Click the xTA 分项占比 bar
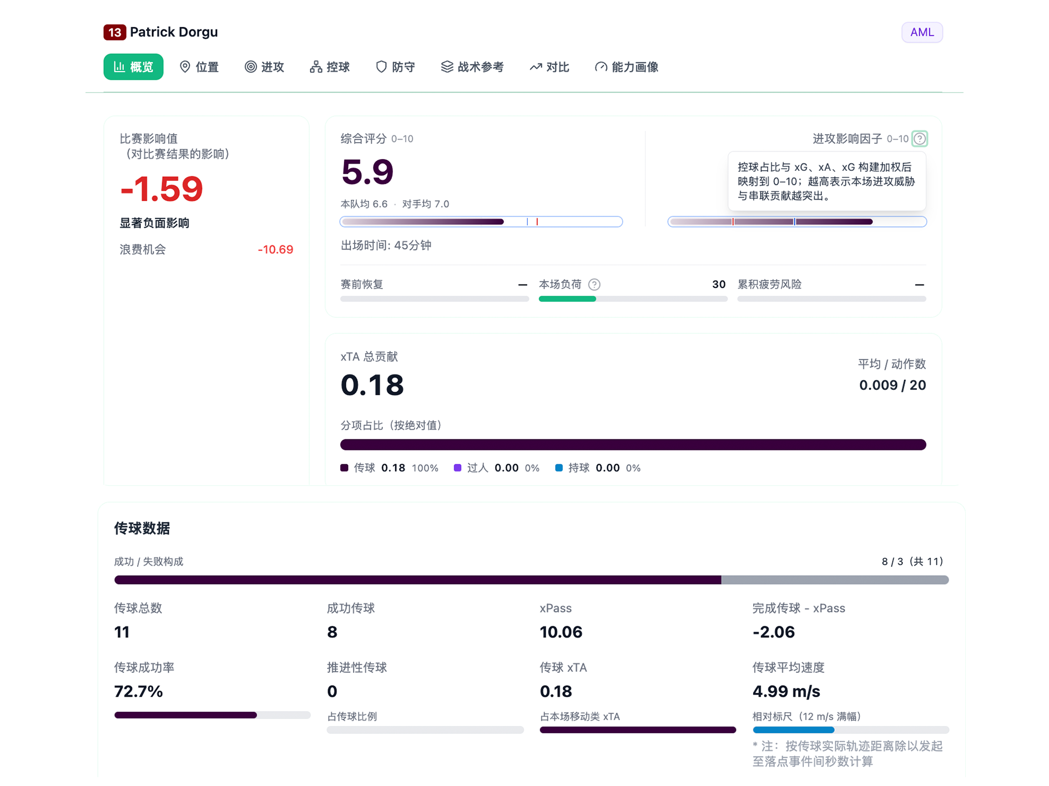Image resolution: width=1049 pixels, height=786 pixels. [x=633, y=445]
